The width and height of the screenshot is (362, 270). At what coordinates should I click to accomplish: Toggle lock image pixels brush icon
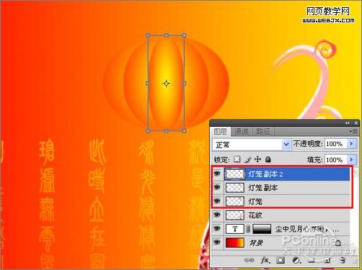(x=248, y=159)
